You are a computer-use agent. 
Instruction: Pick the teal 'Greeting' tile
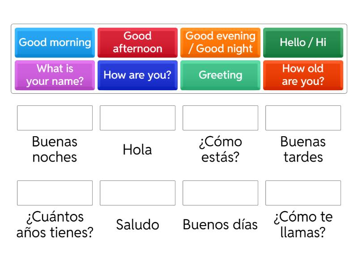tap(220, 75)
